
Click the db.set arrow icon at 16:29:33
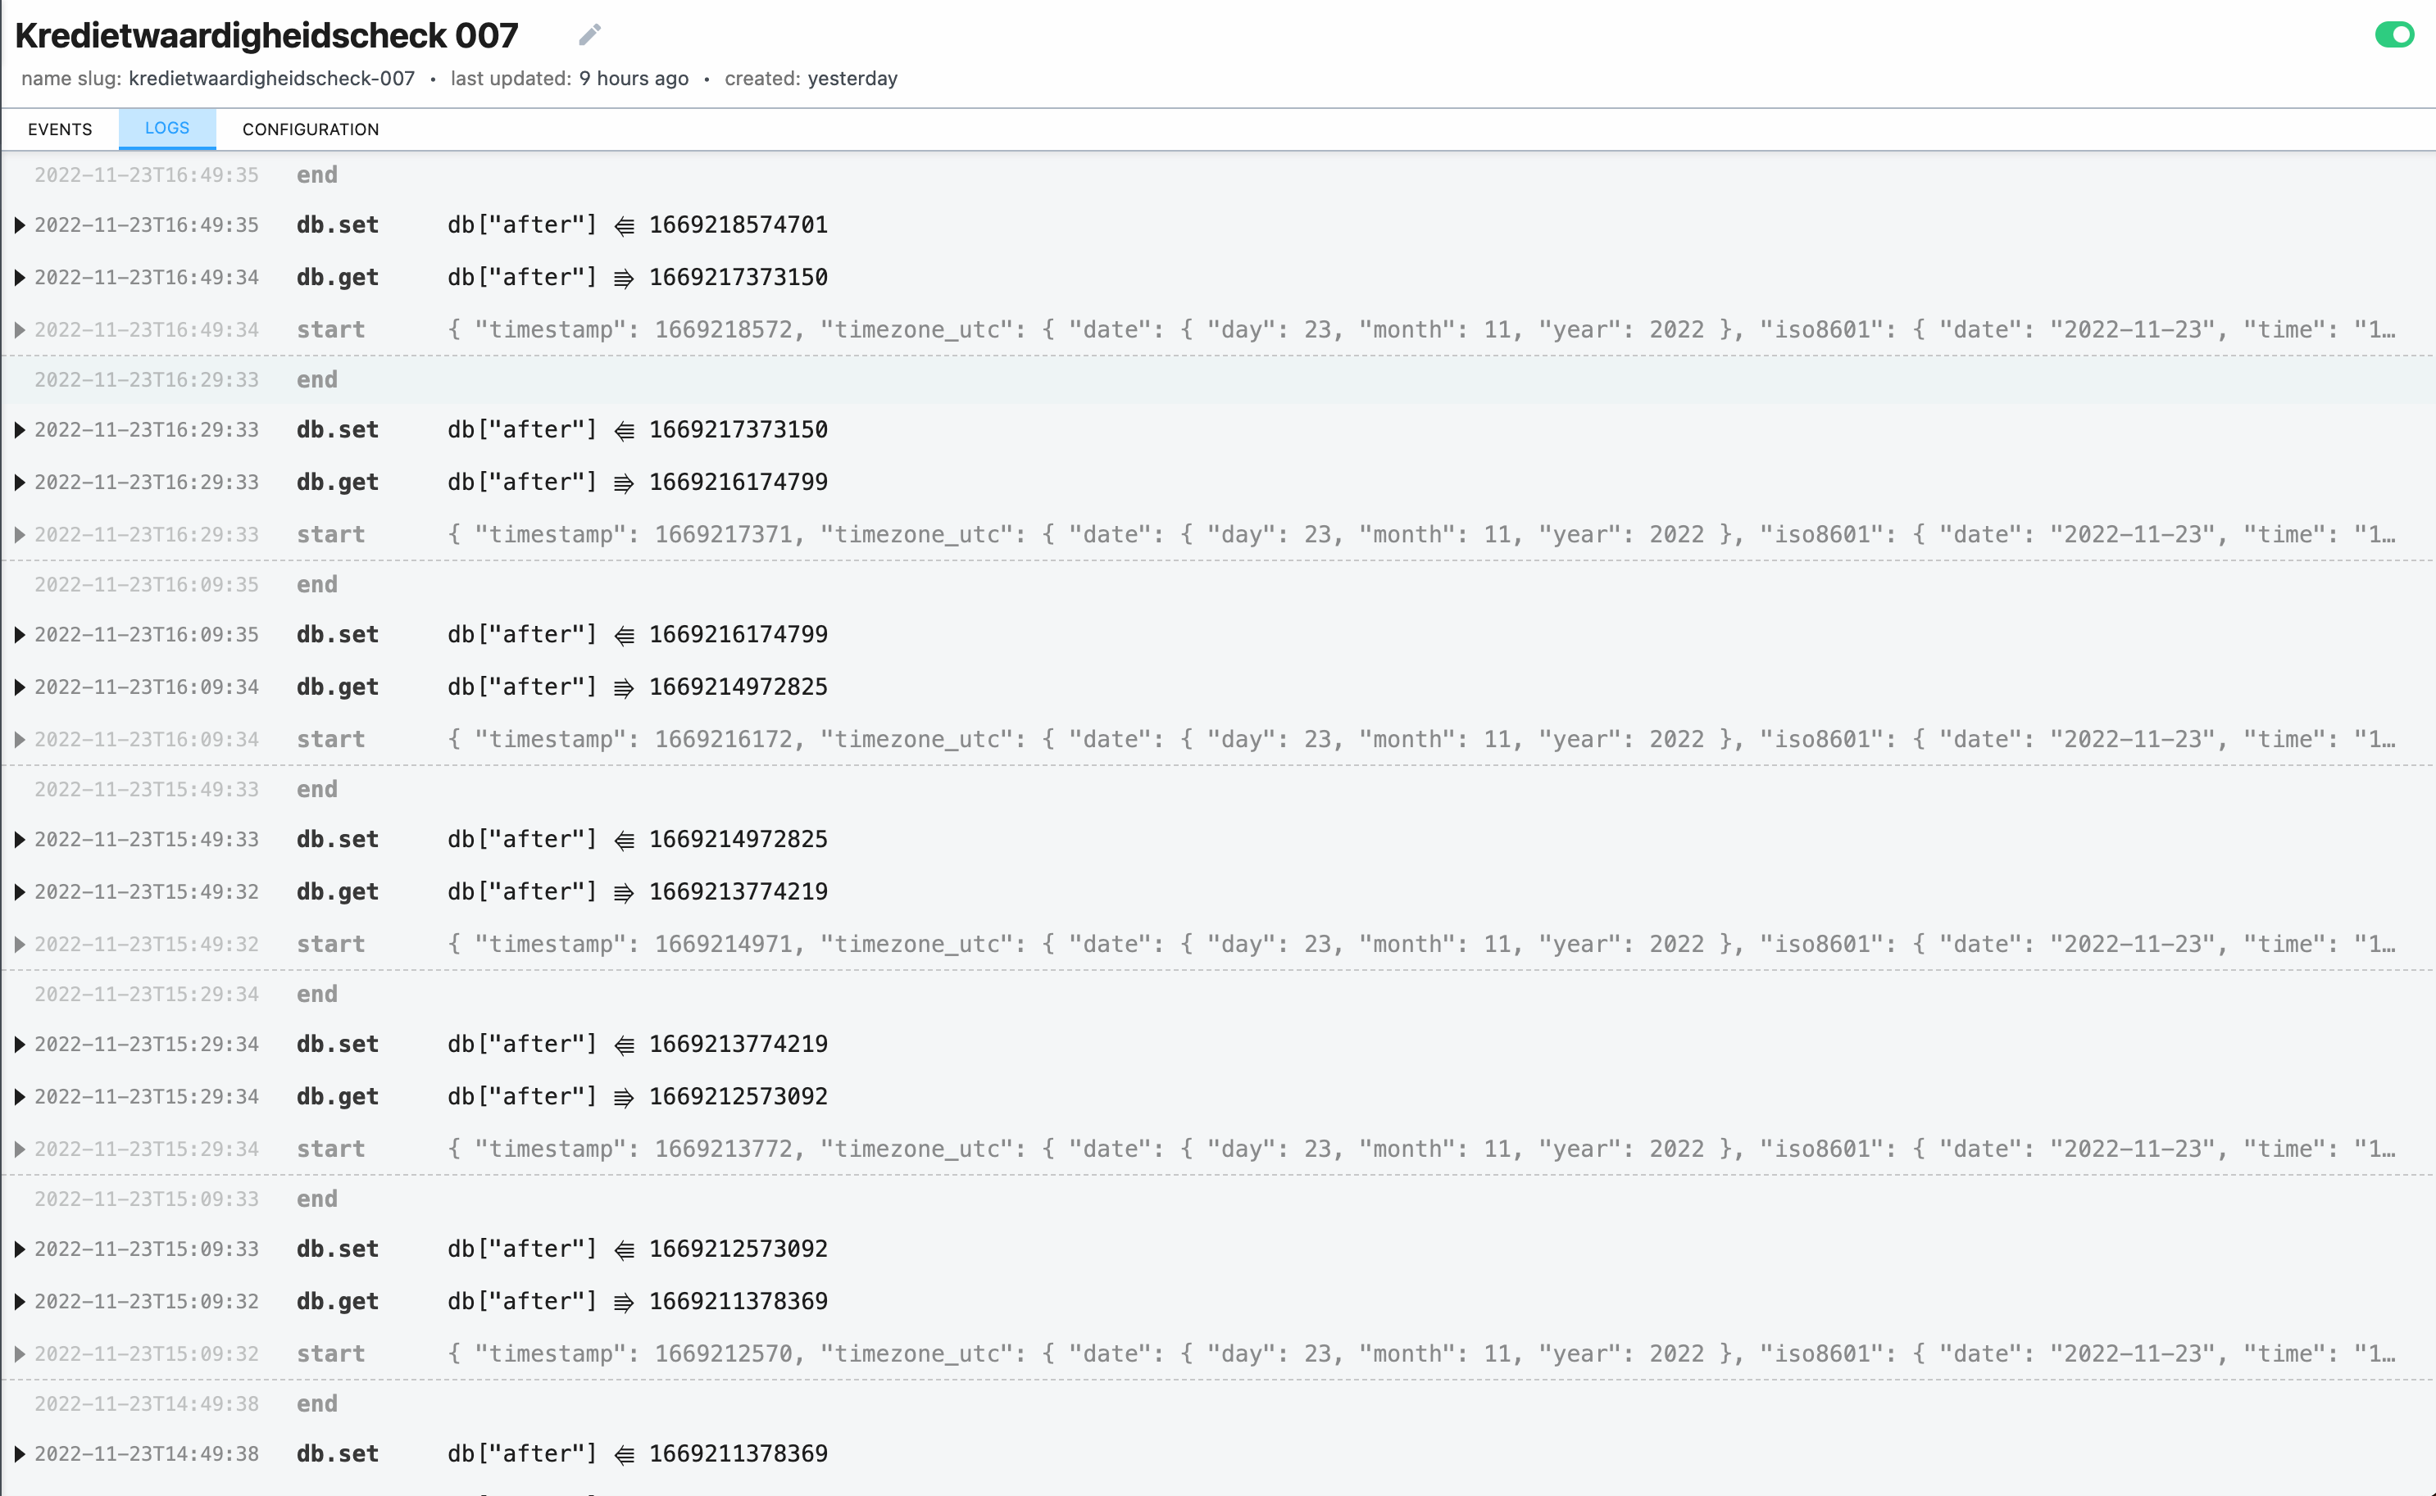pyautogui.click(x=624, y=429)
